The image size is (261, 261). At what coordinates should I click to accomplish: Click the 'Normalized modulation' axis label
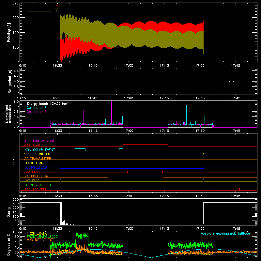tap(8, 114)
